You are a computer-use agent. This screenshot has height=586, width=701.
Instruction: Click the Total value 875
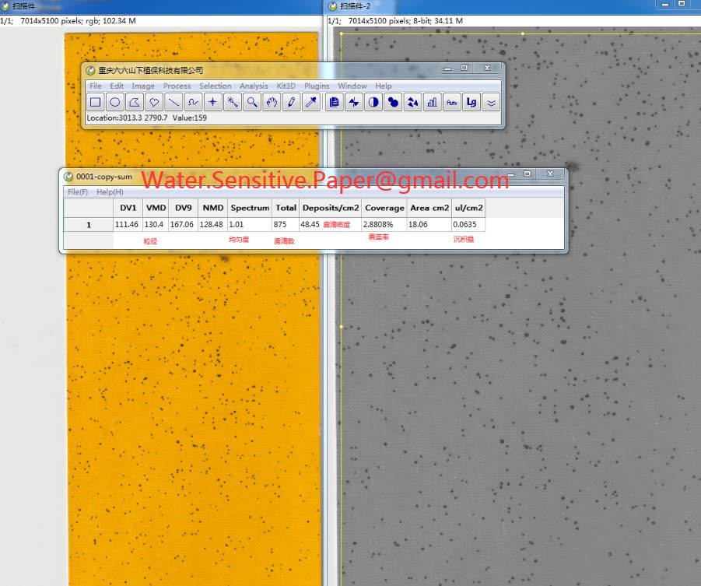coord(280,225)
